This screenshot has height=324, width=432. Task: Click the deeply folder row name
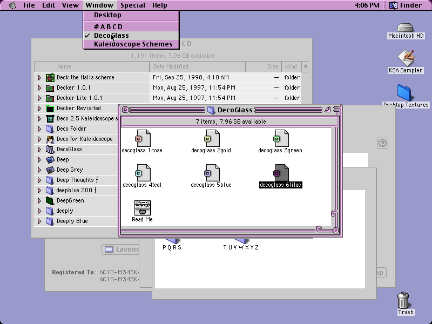(65, 211)
